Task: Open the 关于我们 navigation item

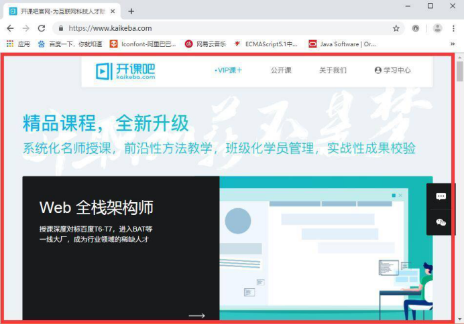Action: [x=333, y=70]
